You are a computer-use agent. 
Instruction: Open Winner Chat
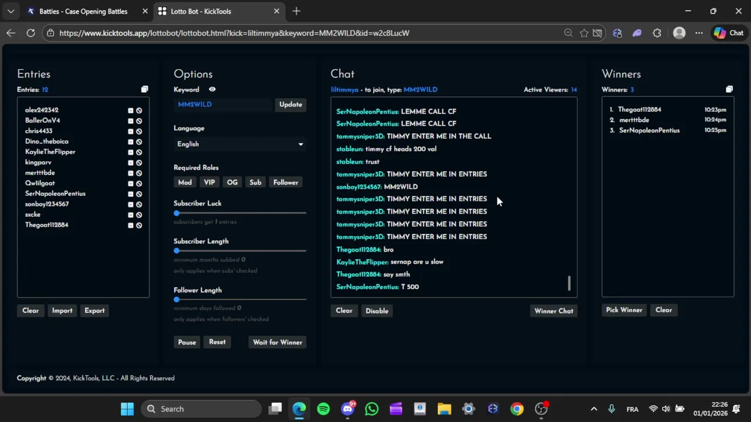554,311
